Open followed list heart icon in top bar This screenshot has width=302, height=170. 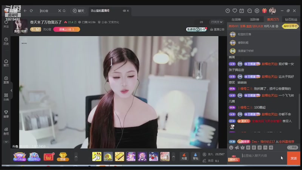234,11
